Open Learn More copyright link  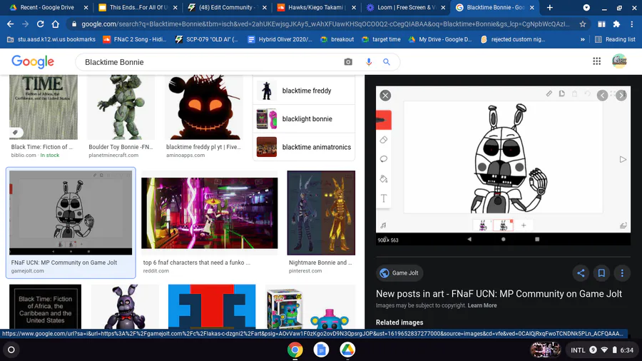point(482,306)
